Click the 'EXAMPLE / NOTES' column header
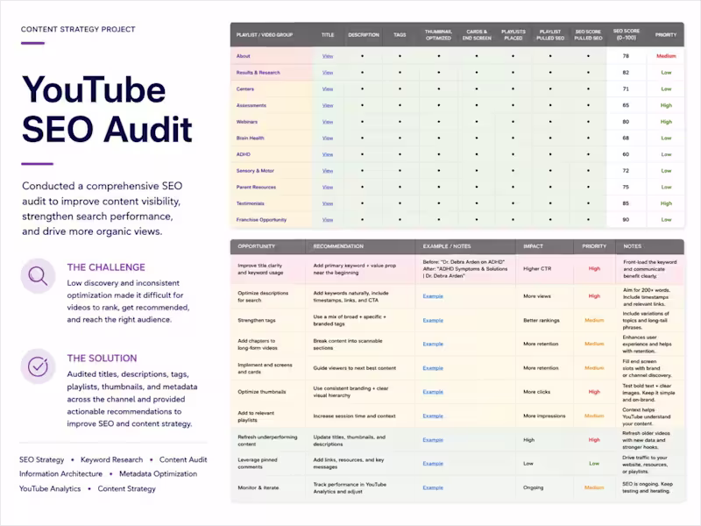 click(x=447, y=246)
